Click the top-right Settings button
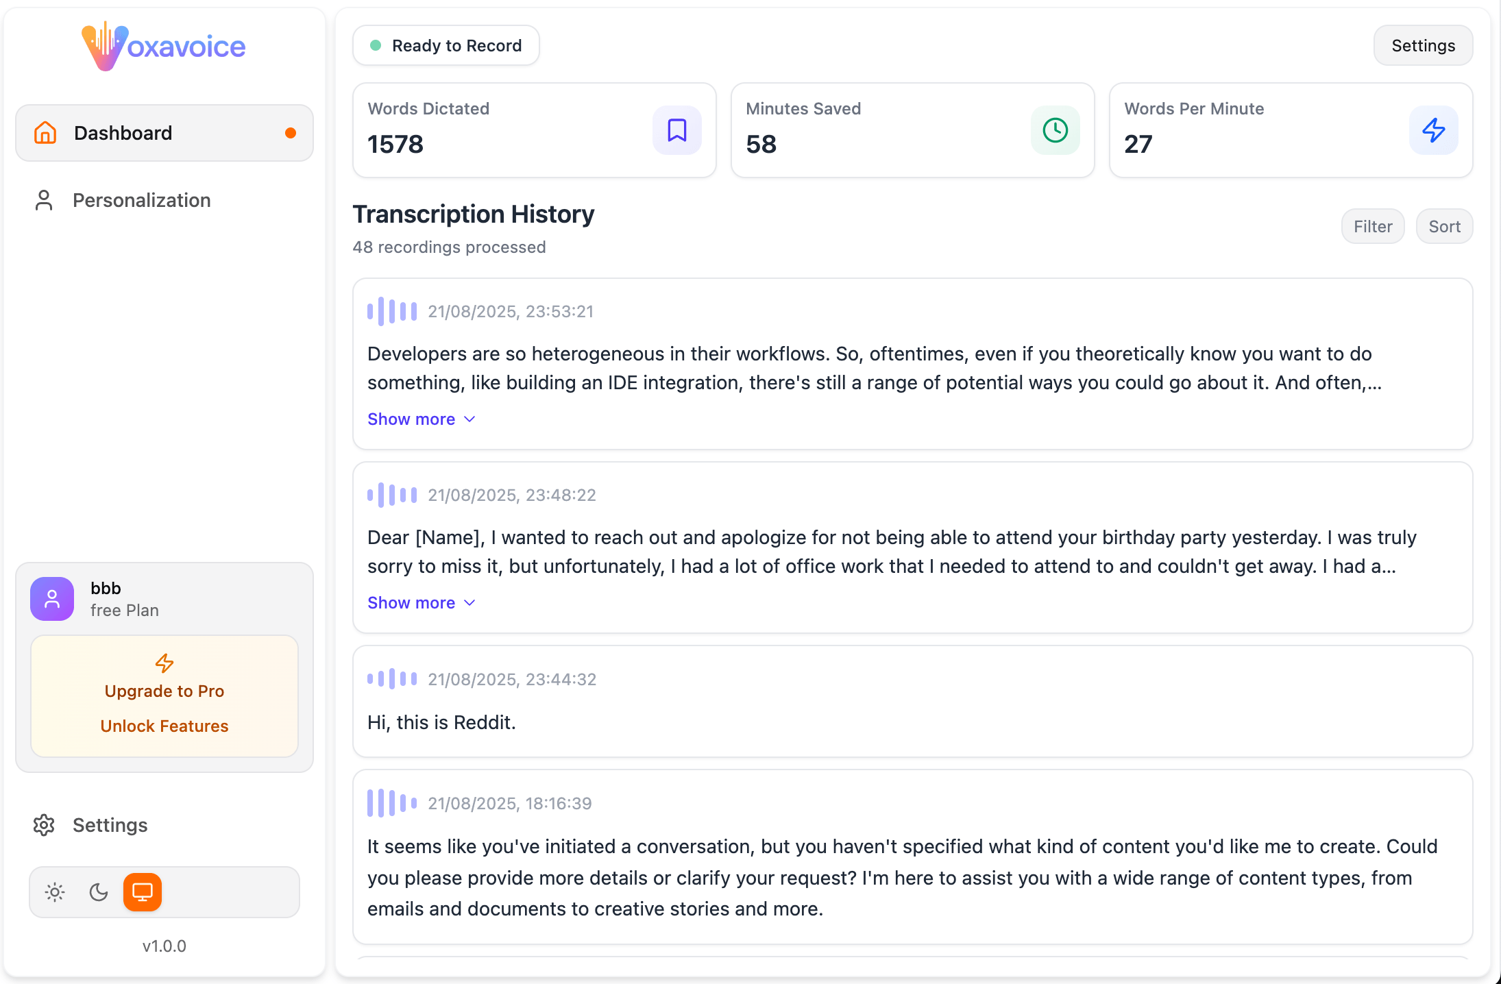 (x=1423, y=46)
